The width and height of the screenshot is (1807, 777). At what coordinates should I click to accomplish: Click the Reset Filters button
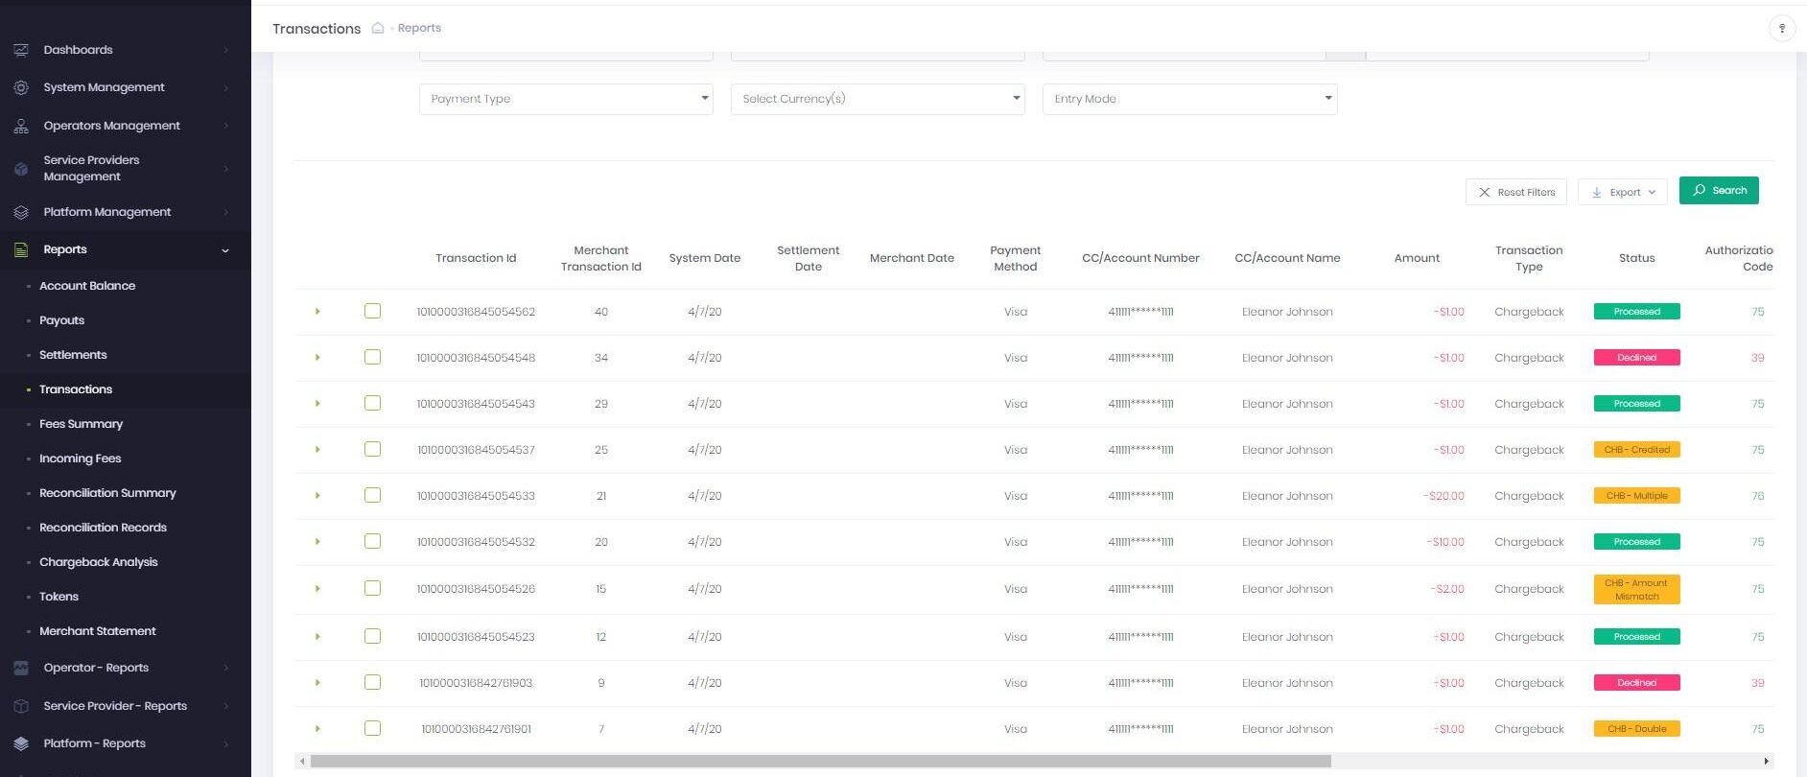1515,192
